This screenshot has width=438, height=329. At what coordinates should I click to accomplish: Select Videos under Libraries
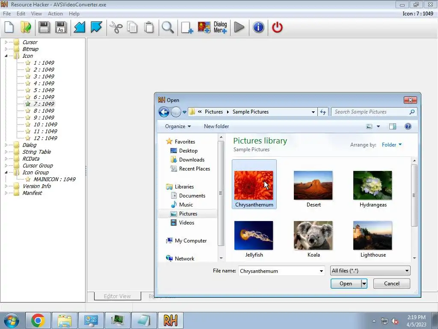186,223
